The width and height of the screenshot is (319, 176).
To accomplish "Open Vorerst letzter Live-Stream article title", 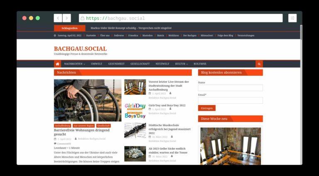I will [x=169, y=86].
